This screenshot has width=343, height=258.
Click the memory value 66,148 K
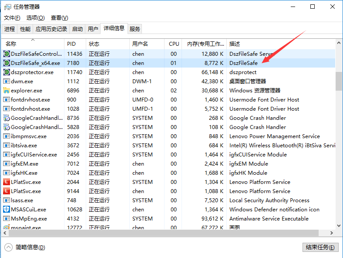coord(212,72)
